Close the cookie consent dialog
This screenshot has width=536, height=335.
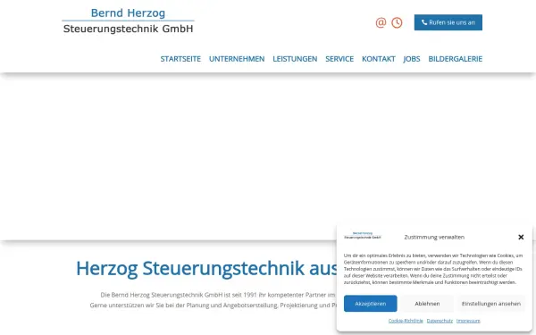(521, 237)
